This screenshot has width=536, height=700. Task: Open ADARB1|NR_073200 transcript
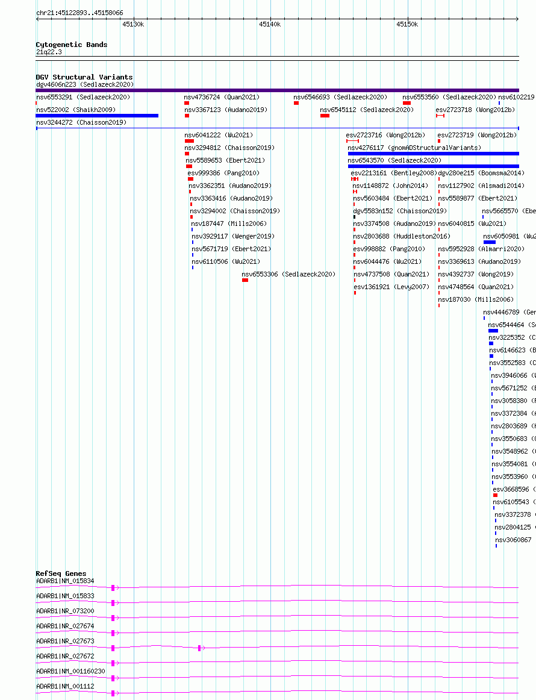(65, 611)
